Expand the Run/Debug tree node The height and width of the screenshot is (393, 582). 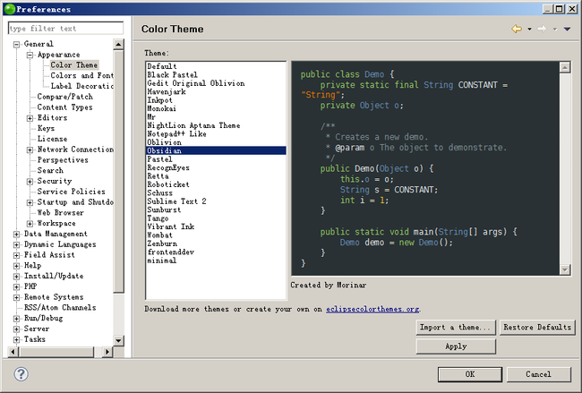pyautogui.click(x=16, y=319)
